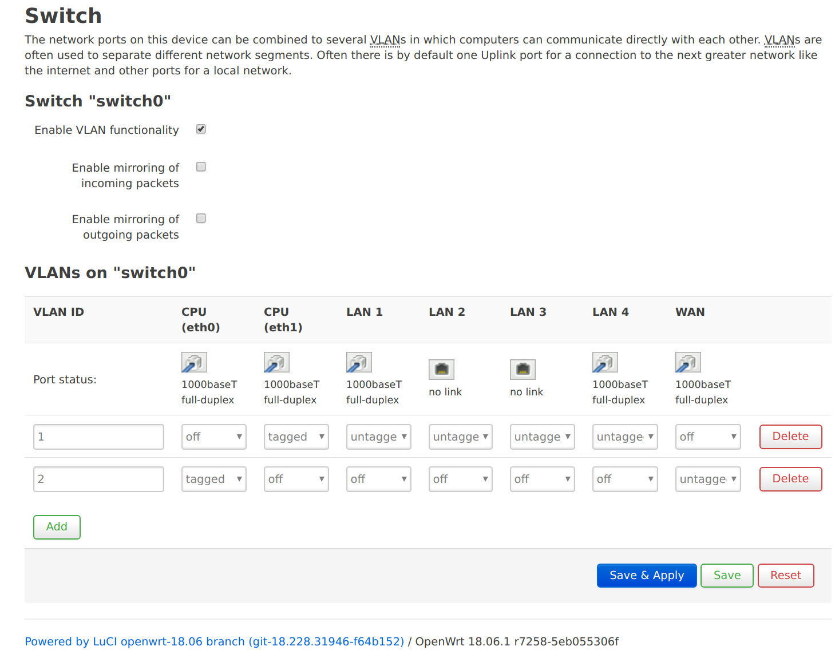Click the WAN column header

(x=690, y=312)
